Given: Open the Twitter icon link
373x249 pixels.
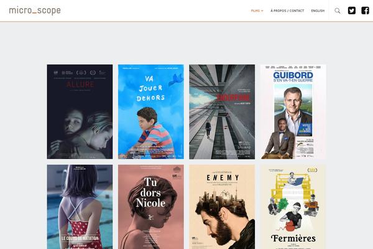Looking at the screenshot, I should pos(352,11).
